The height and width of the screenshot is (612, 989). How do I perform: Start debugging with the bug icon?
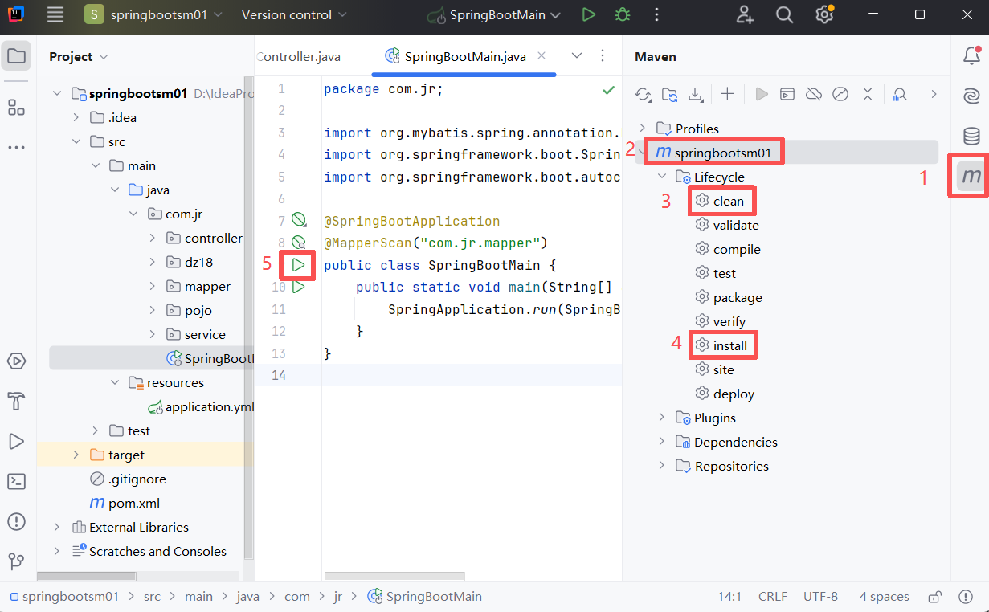(x=623, y=14)
